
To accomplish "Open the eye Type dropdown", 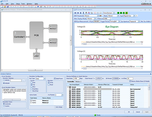I will coord(134,16).
